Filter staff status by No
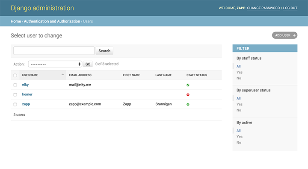The width and height of the screenshot is (308, 169). coord(239,78)
